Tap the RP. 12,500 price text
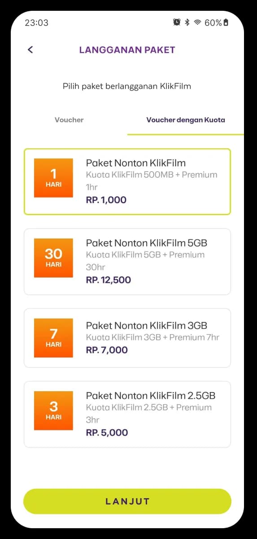This screenshot has height=539, width=257. click(109, 280)
